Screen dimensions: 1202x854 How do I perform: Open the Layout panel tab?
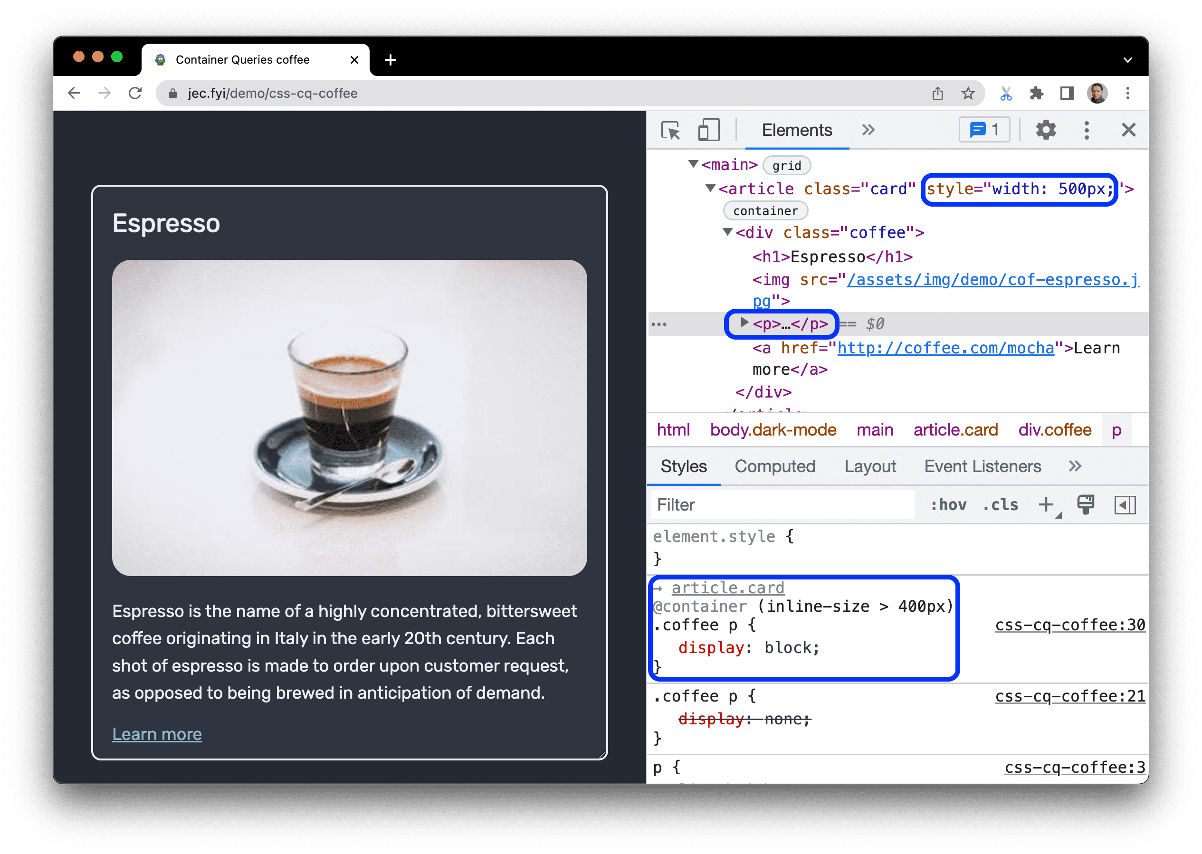870,466
